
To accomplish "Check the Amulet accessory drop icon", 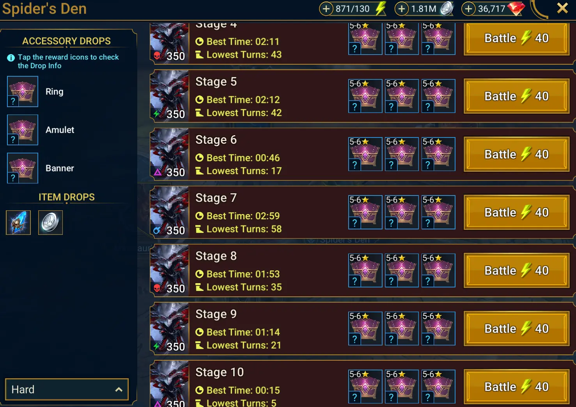I will (23, 130).
